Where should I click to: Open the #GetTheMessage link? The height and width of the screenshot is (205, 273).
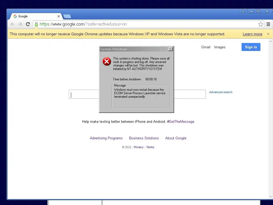click(x=180, y=121)
